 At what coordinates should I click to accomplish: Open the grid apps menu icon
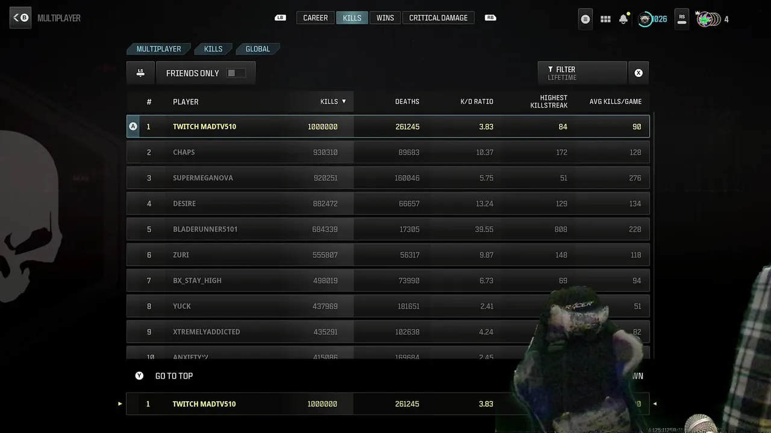[x=605, y=19]
